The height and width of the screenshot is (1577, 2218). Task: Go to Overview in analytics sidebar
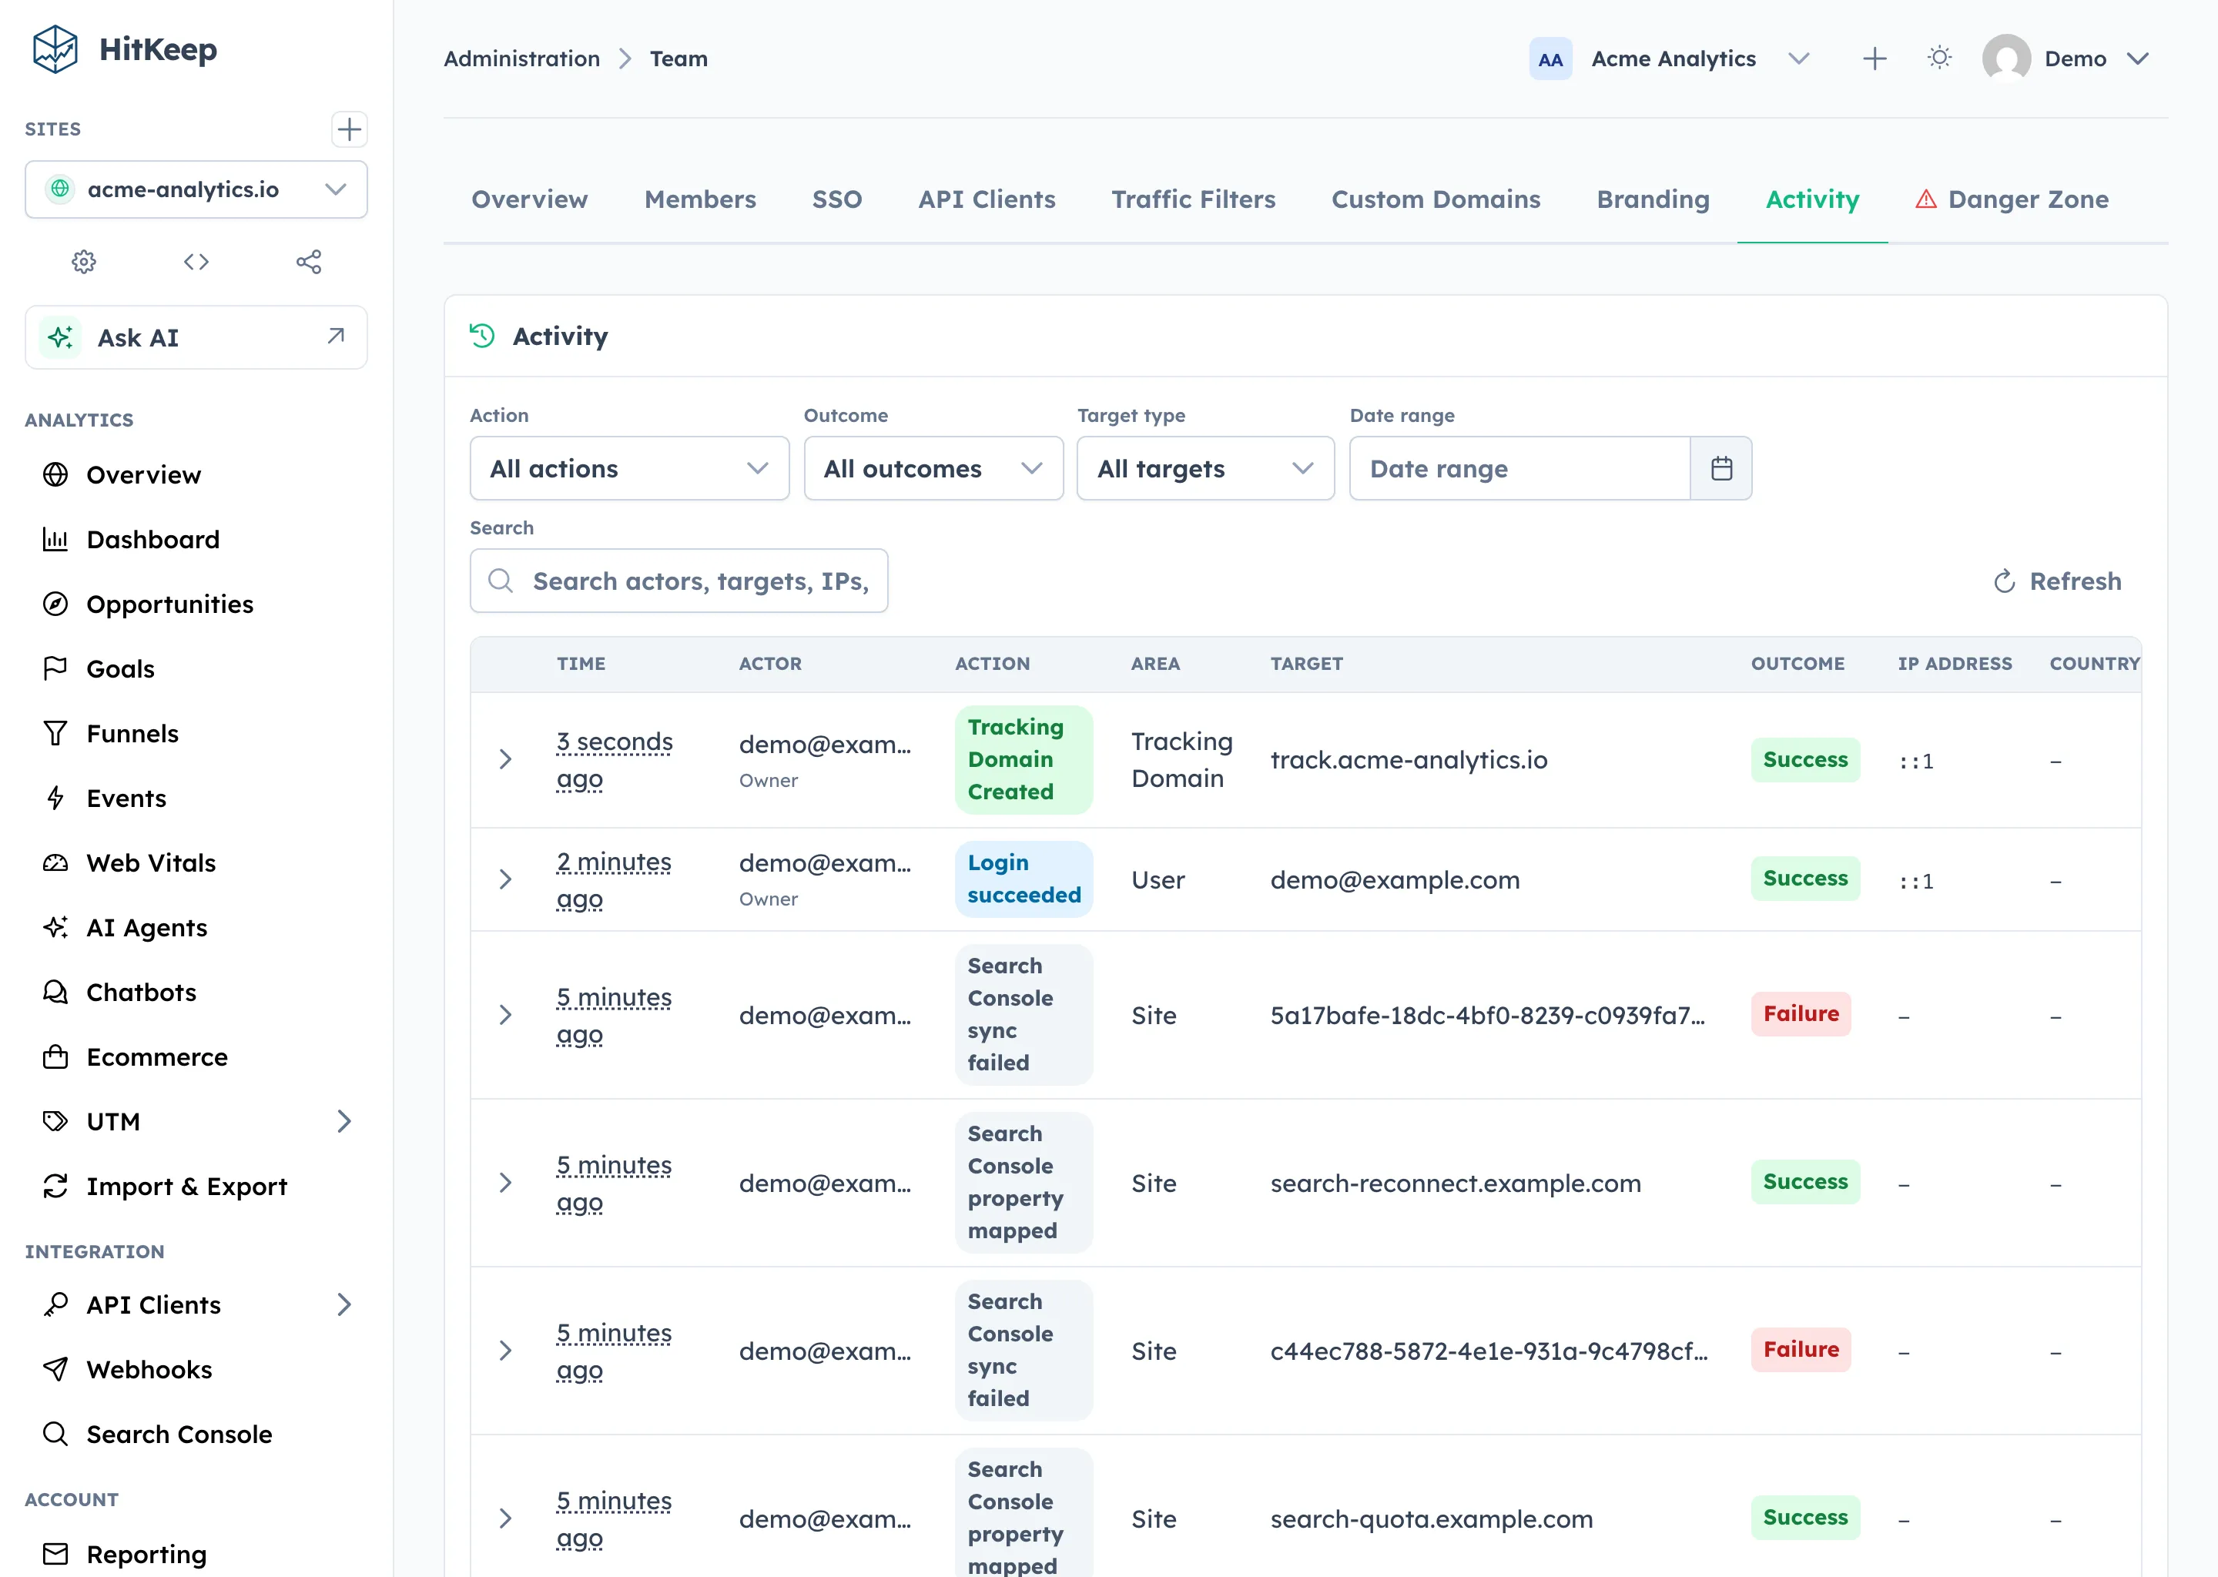(x=196, y=475)
